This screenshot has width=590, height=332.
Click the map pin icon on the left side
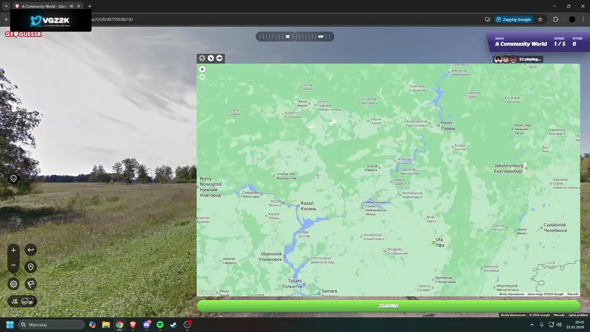pyautogui.click(x=13, y=178)
